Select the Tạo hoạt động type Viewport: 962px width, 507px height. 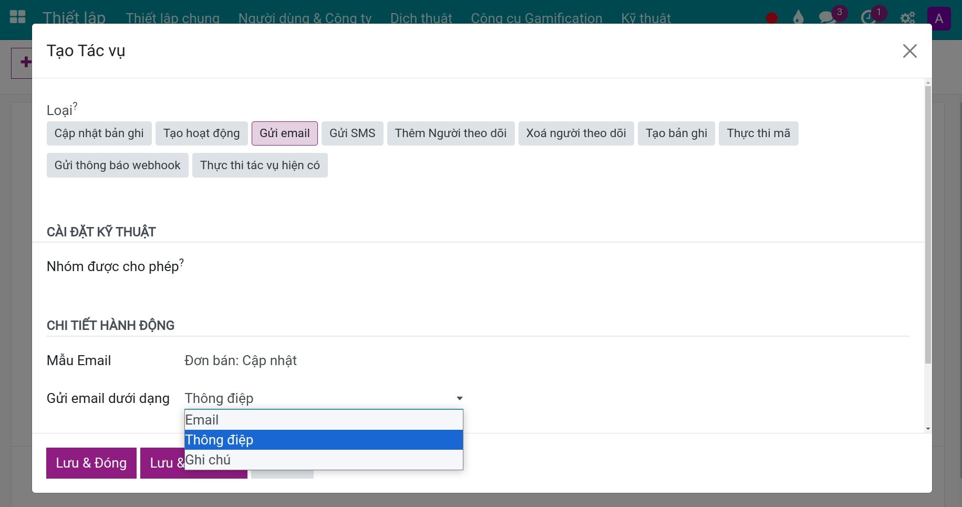point(202,133)
